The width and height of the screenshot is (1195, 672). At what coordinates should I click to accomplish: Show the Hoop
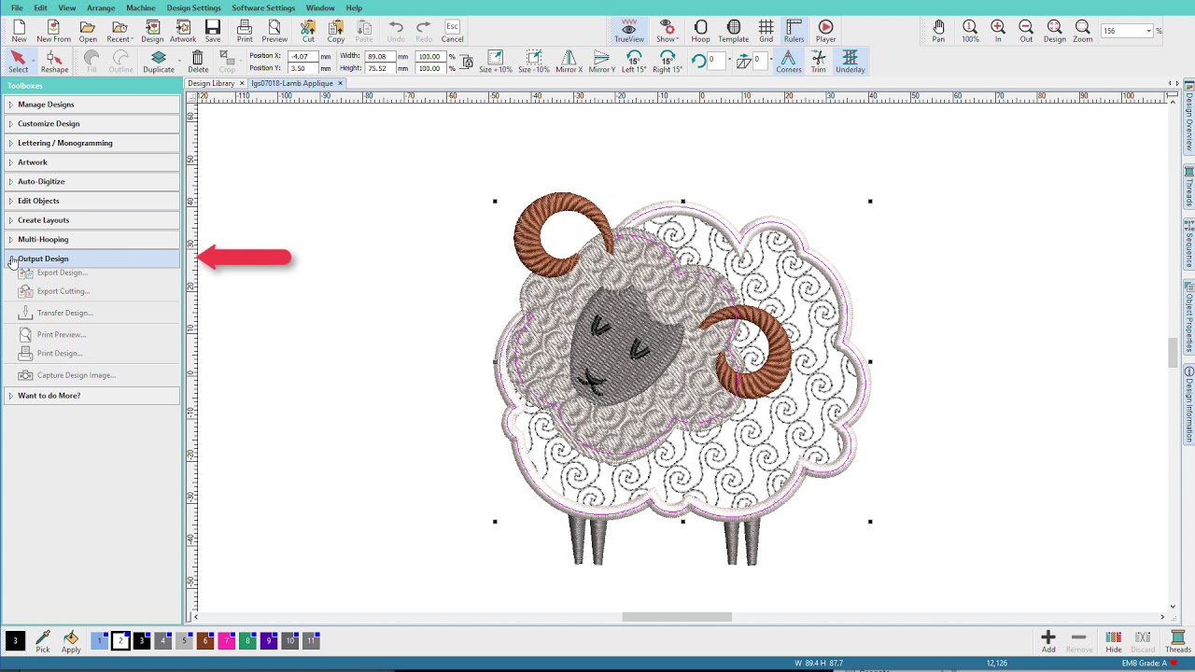click(700, 31)
